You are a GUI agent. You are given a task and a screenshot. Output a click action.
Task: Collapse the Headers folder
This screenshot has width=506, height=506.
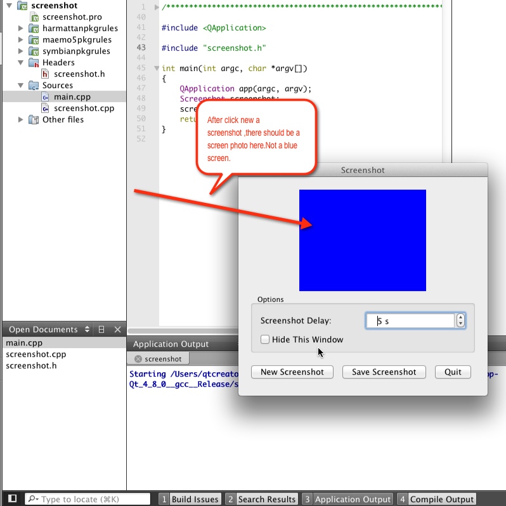(x=21, y=63)
